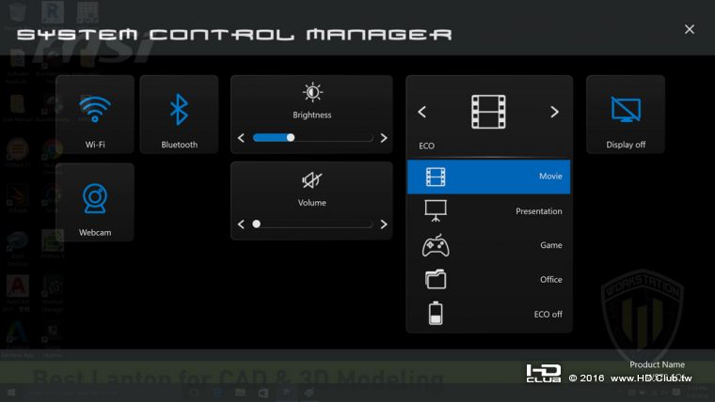Click the ECO off battery icon
The height and width of the screenshot is (402, 715).
pos(436,313)
